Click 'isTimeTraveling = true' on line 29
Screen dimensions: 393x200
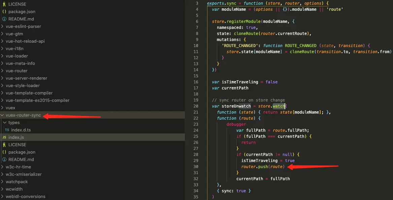coord(268,160)
